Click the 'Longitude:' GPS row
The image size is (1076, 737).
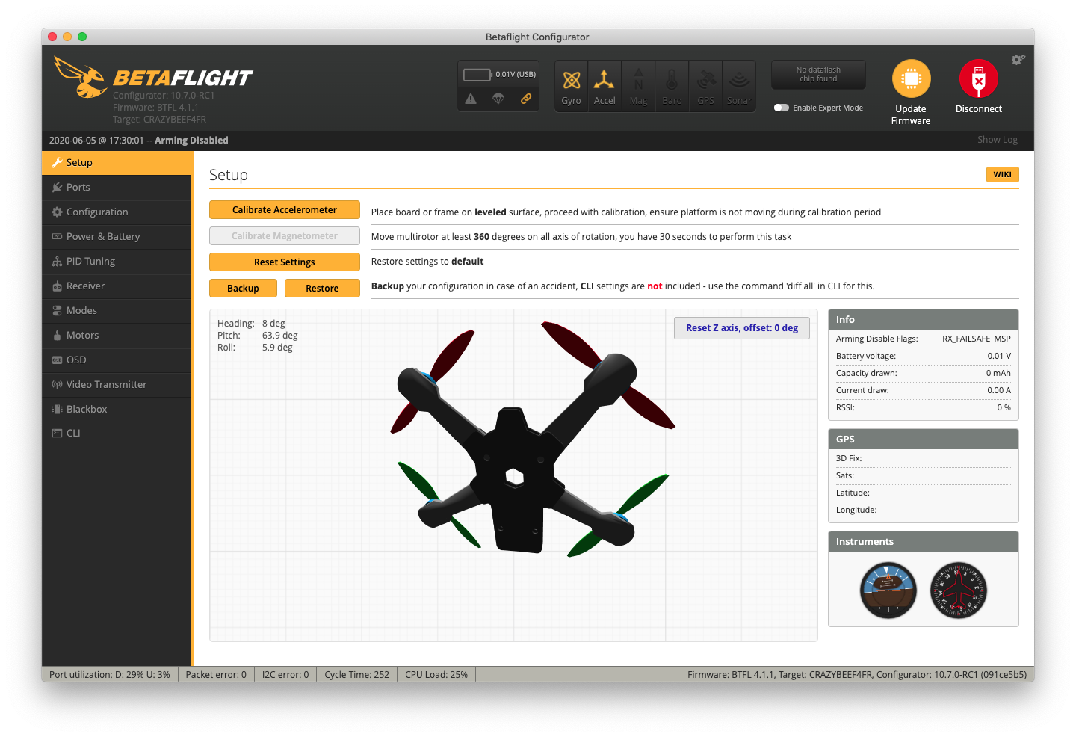924,511
